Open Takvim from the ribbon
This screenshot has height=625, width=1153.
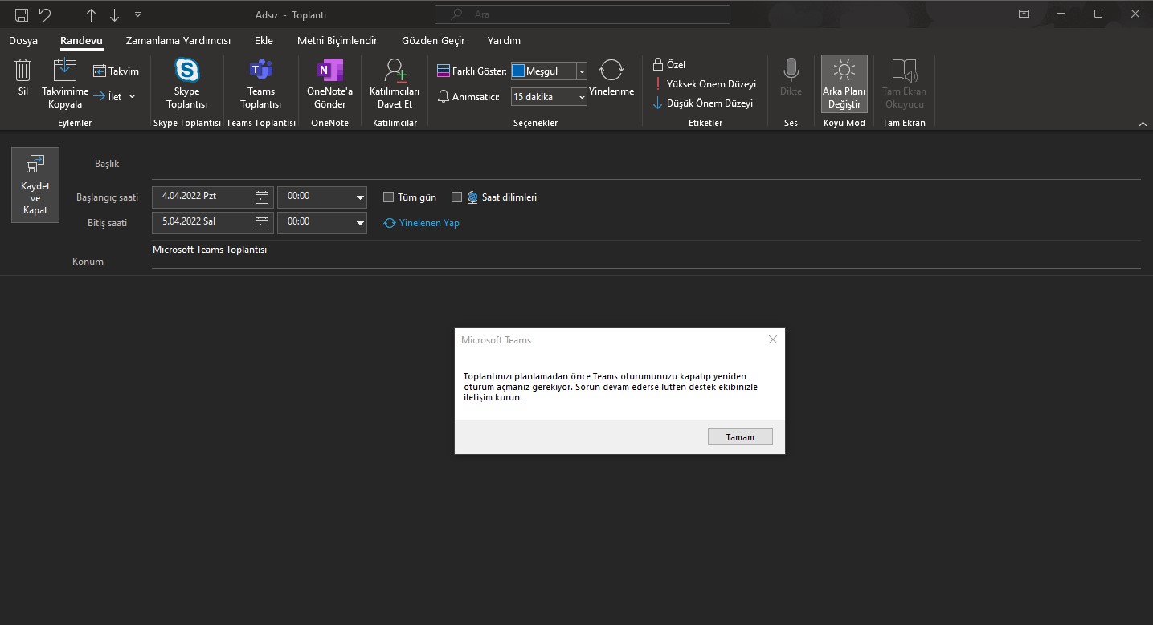point(116,71)
